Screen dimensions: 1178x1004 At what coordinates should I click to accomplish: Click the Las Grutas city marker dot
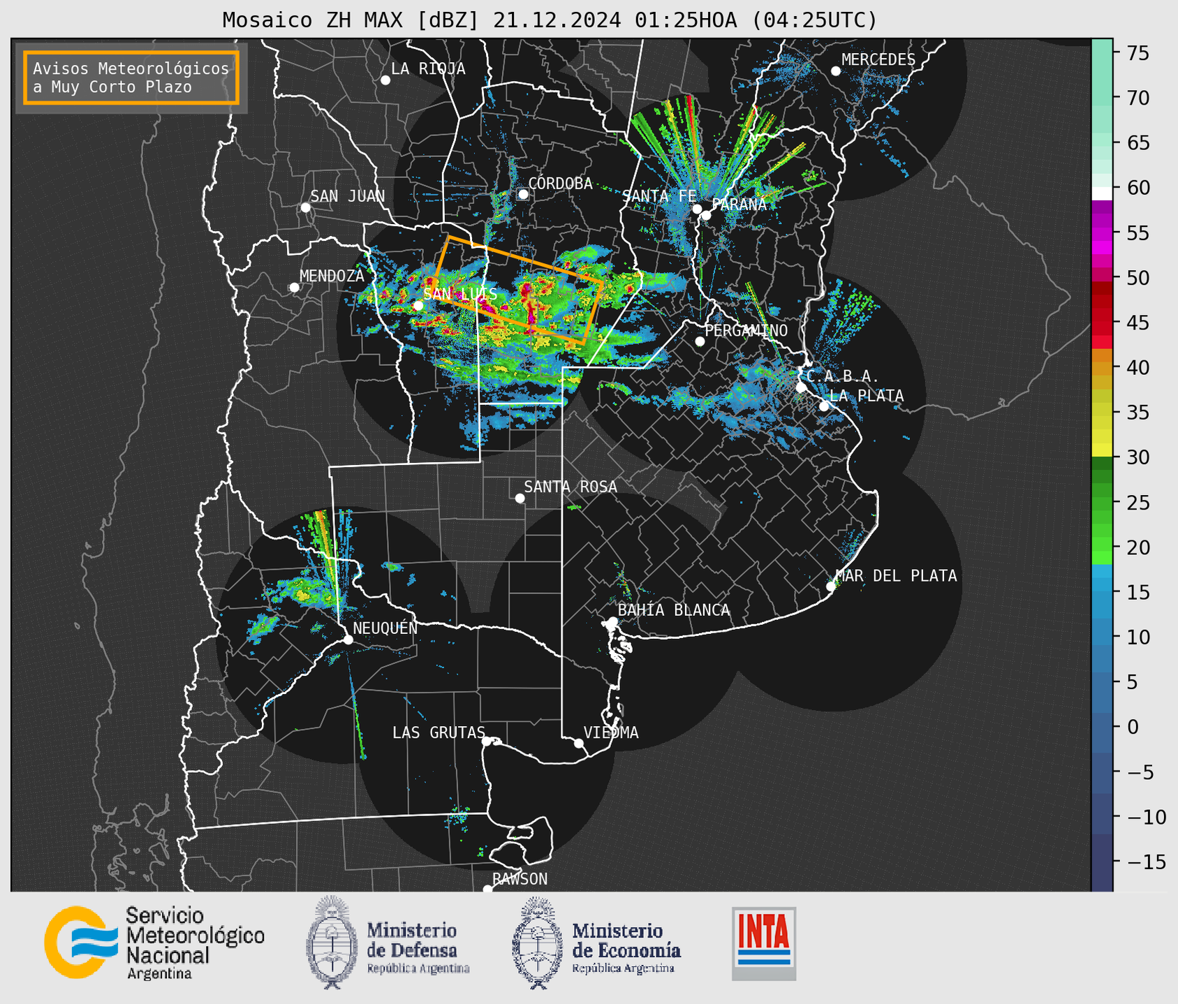(487, 741)
